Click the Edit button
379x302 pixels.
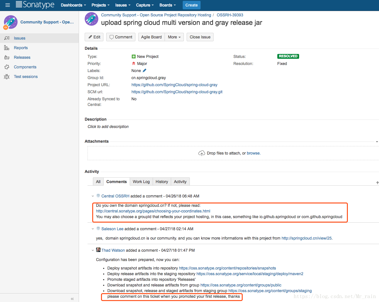click(94, 37)
